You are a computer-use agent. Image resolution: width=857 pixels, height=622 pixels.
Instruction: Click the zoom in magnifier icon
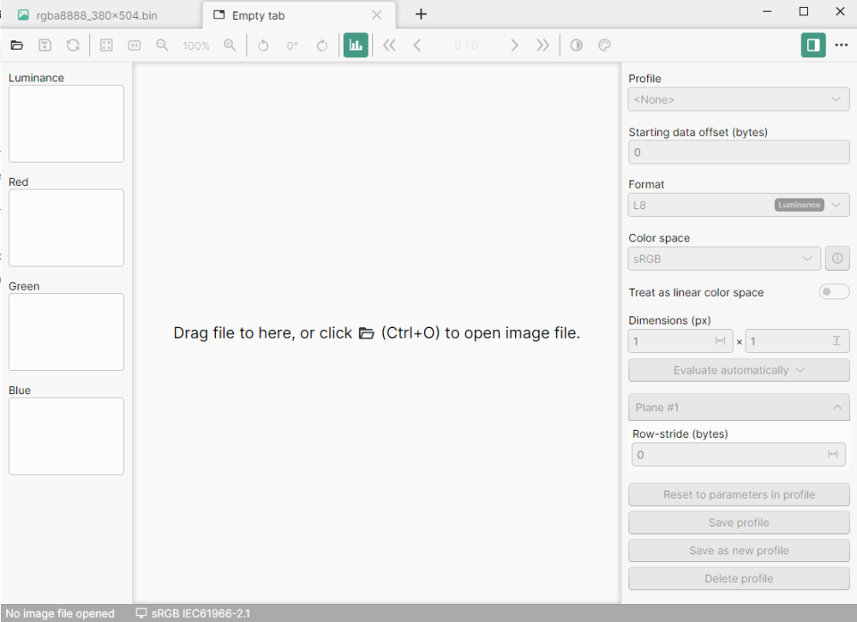pyautogui.click(x=230, y=45)
